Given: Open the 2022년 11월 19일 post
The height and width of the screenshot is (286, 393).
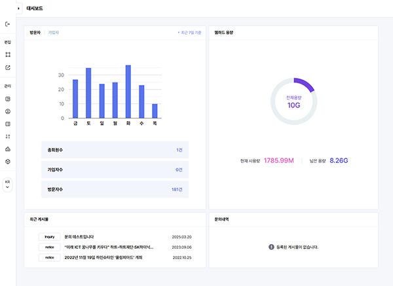Looking at the screenshot, I should (x=103, y=257).
